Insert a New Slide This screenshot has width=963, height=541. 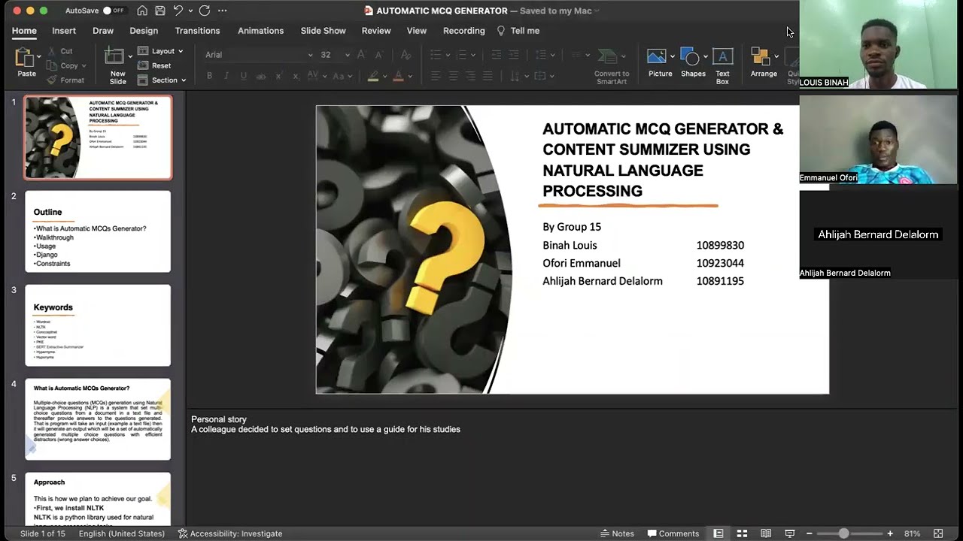[117, 66]
